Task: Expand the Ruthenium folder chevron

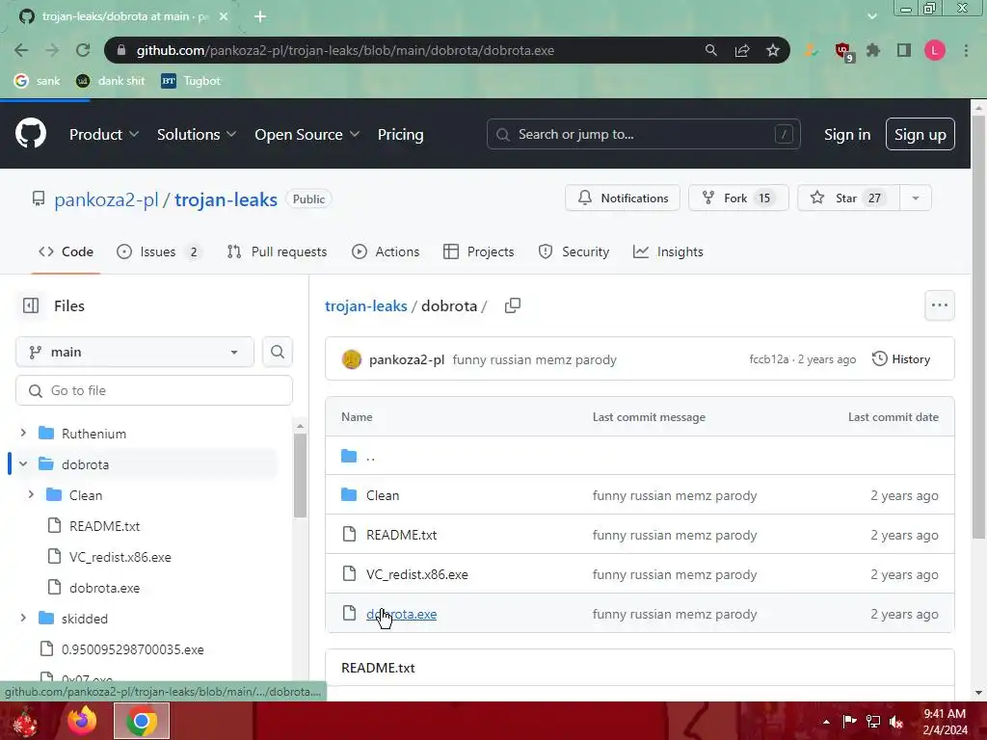Action: pyautogui.click(x=23, y=433)
